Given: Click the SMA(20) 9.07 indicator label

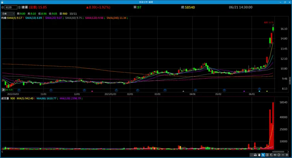Looking at the screenshot, I should (x=54, y=18).
